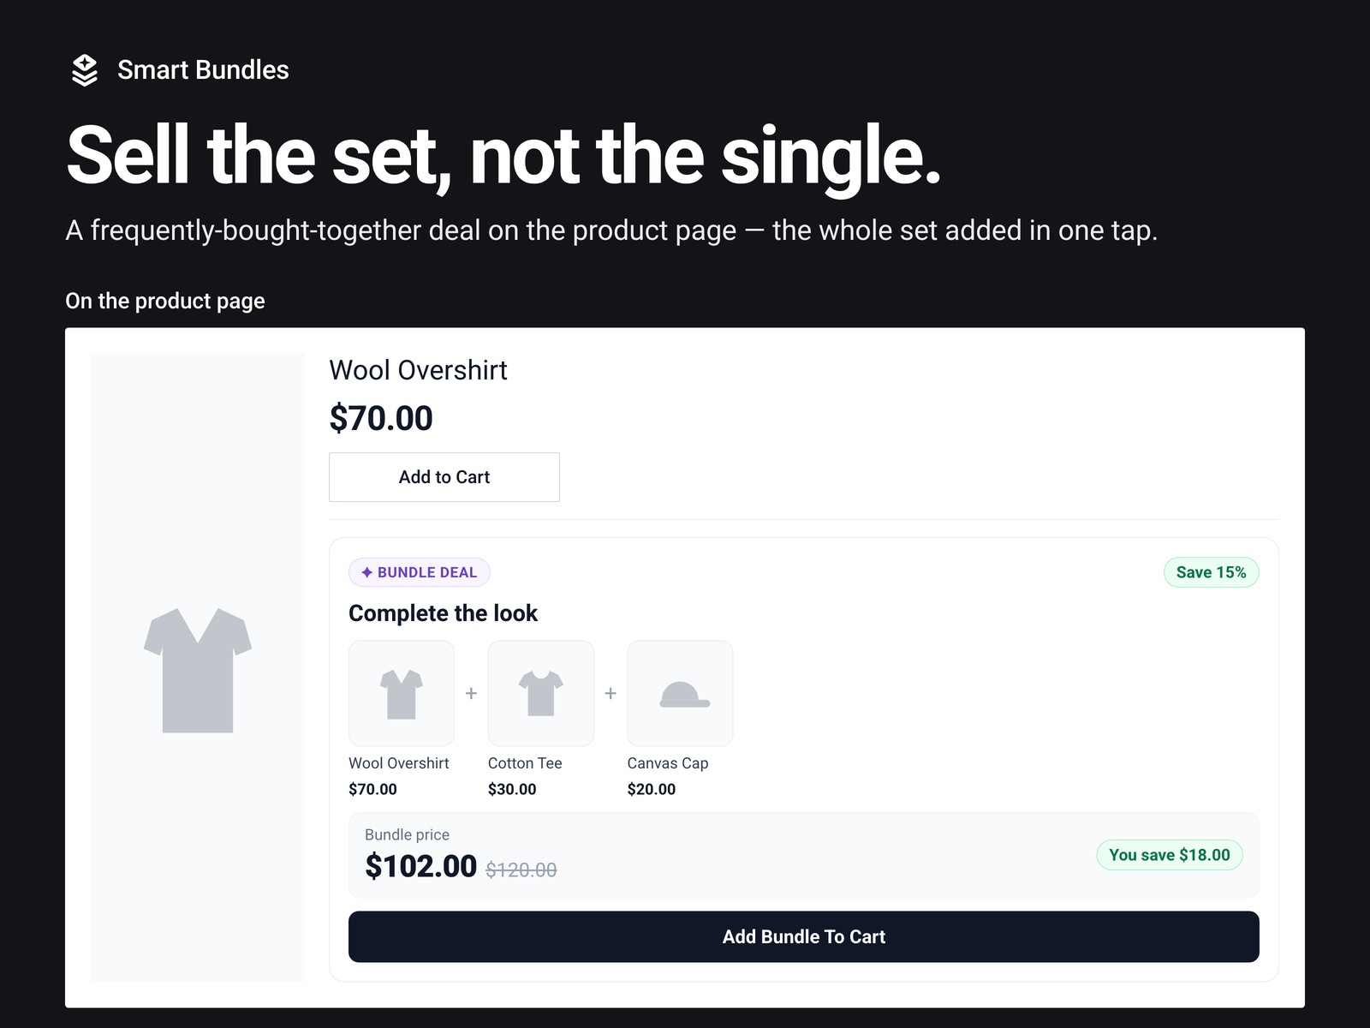Click the Smart Bundles stacked layers logo
The height and width of the screenshot is (1028, 1370).
(85, 70)
